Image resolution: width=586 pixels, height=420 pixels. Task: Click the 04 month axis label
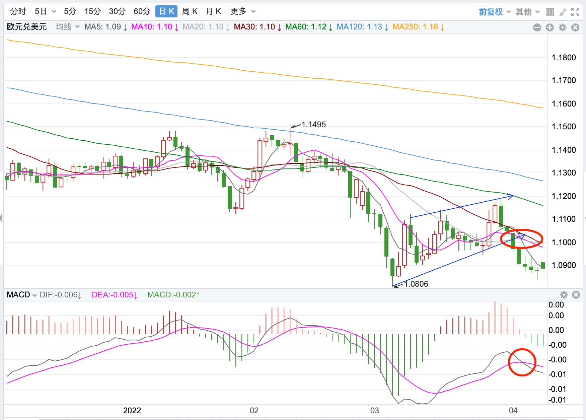click(x=513, y=411)
